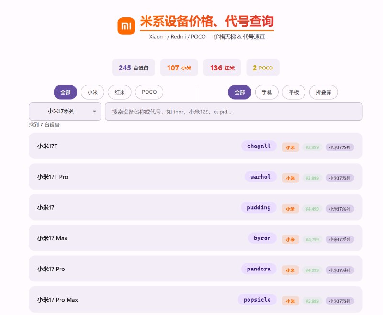Click the page title 米系设备价格、代号查询
Image resolution: width=383 pixels, height=315 pixels.
[x=207, y=21]
